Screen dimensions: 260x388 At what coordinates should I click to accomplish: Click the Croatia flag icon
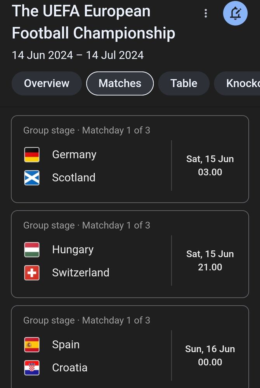tap(32, 368)
